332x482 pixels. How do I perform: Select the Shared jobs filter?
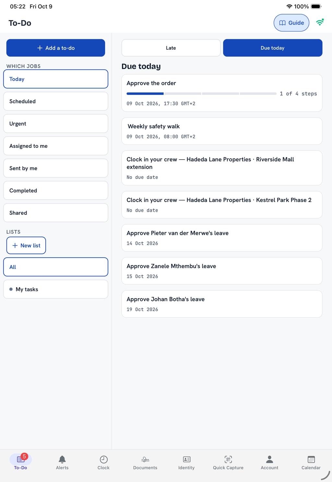tap(56, 213)
